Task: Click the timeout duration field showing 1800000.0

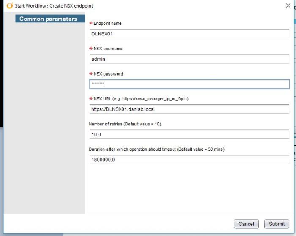Action: point(189,160)
